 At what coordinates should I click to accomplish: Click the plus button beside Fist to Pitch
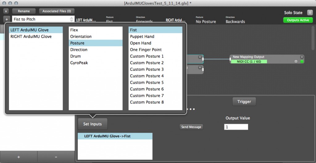tap(7, 19)
